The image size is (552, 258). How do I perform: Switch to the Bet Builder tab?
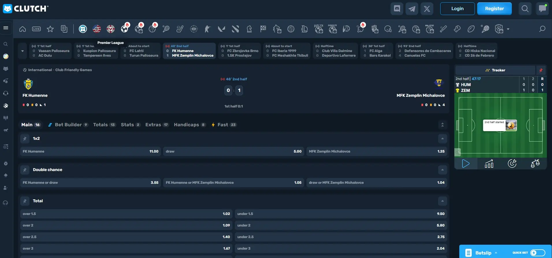[68, 125]
